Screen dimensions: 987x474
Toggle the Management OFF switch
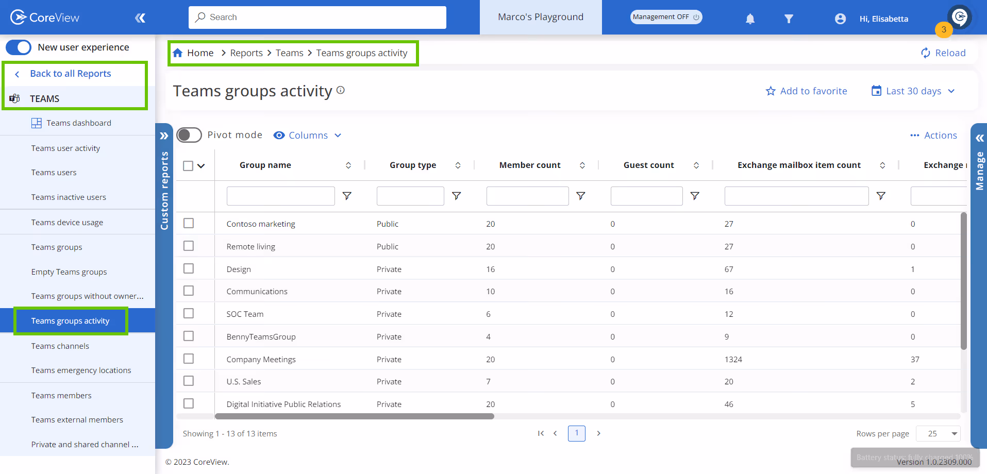click(666, 17)
